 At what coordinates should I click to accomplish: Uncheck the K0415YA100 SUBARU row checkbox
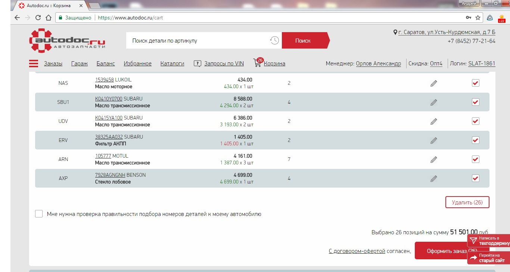[475, 121]
